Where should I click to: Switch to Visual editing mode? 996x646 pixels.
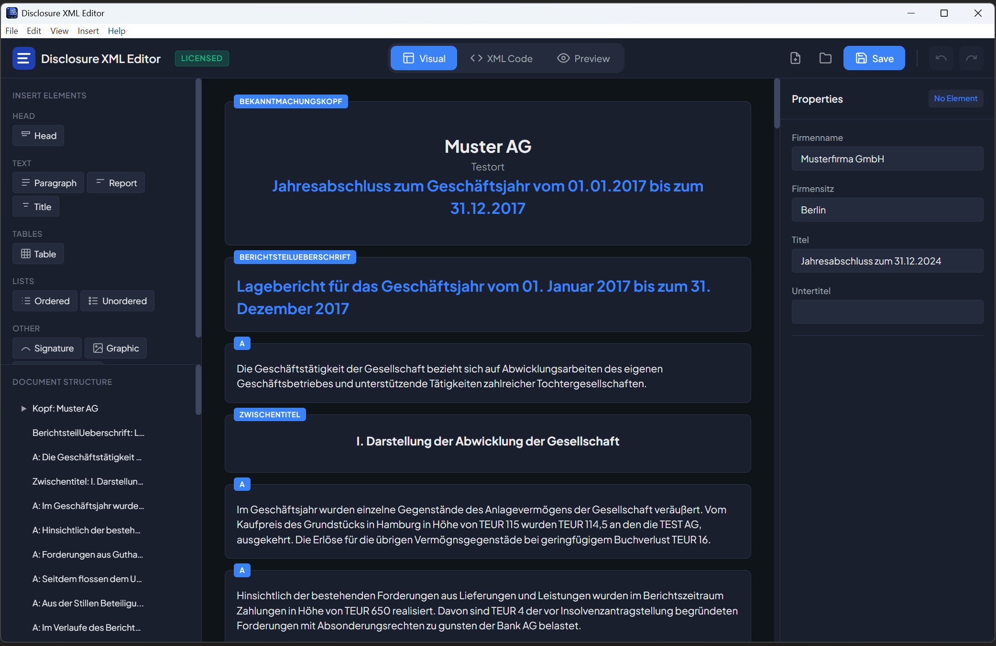tap(424, 58)
